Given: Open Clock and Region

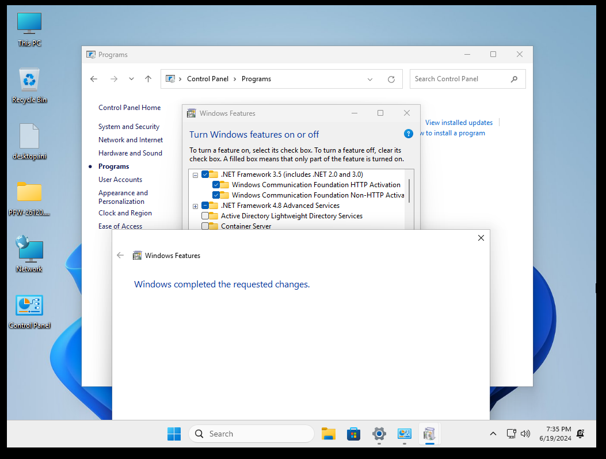Looking at the screenshot, I should click(x=125, y=213).
